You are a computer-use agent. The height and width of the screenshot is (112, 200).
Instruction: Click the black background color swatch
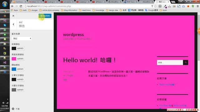tap(14, 49)
